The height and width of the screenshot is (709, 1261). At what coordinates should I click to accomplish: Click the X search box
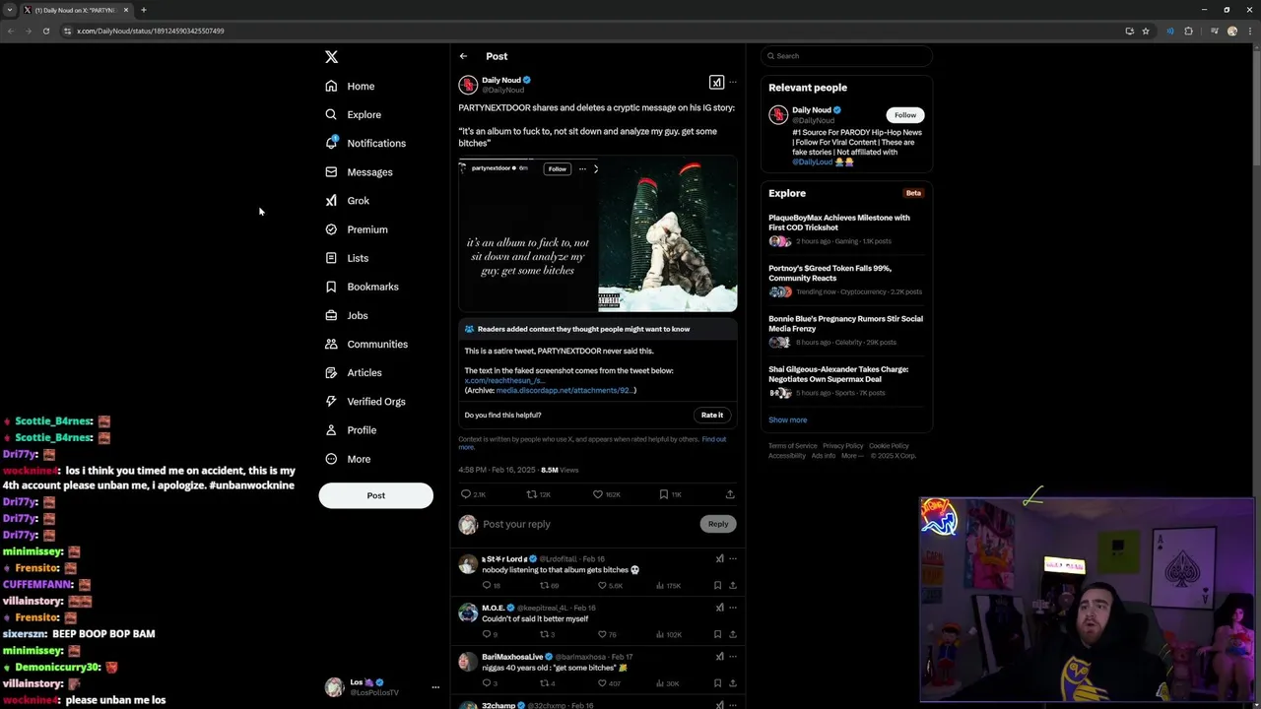846,56
